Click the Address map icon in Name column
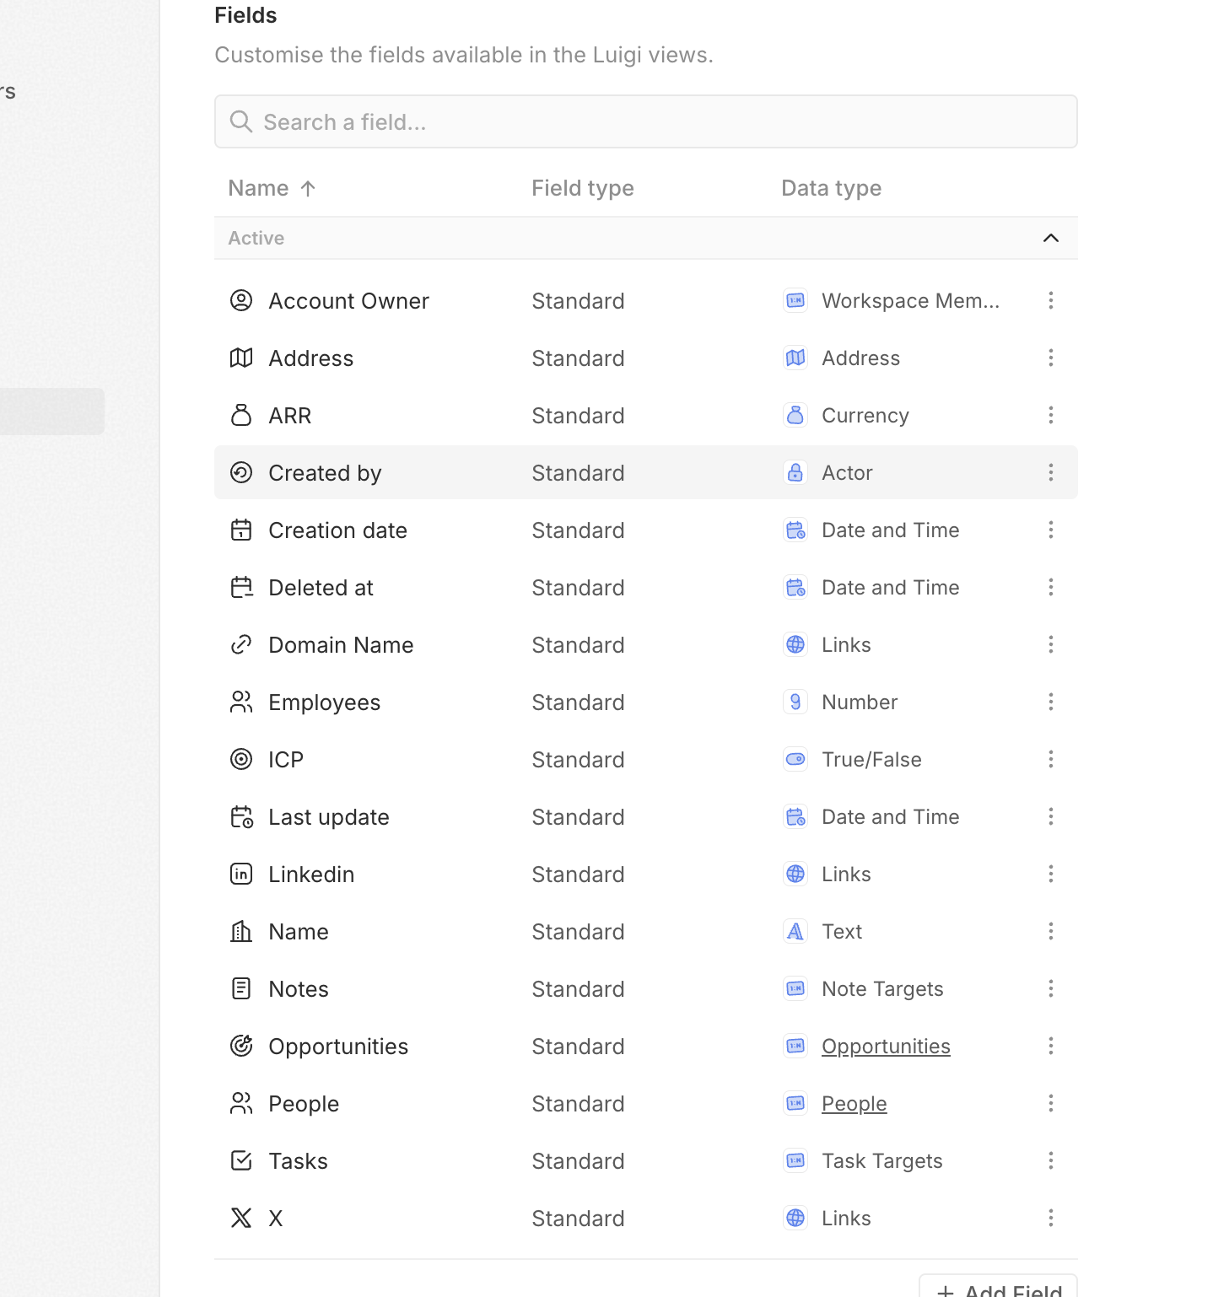1213x1297 pixels. 241,358
